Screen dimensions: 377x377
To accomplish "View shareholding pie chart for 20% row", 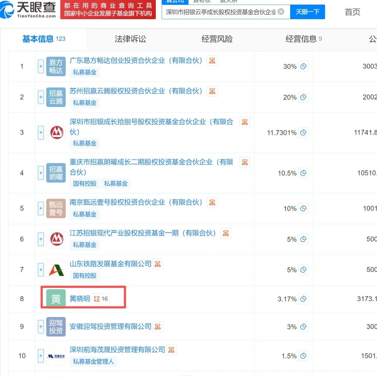I will coord(303,97).
